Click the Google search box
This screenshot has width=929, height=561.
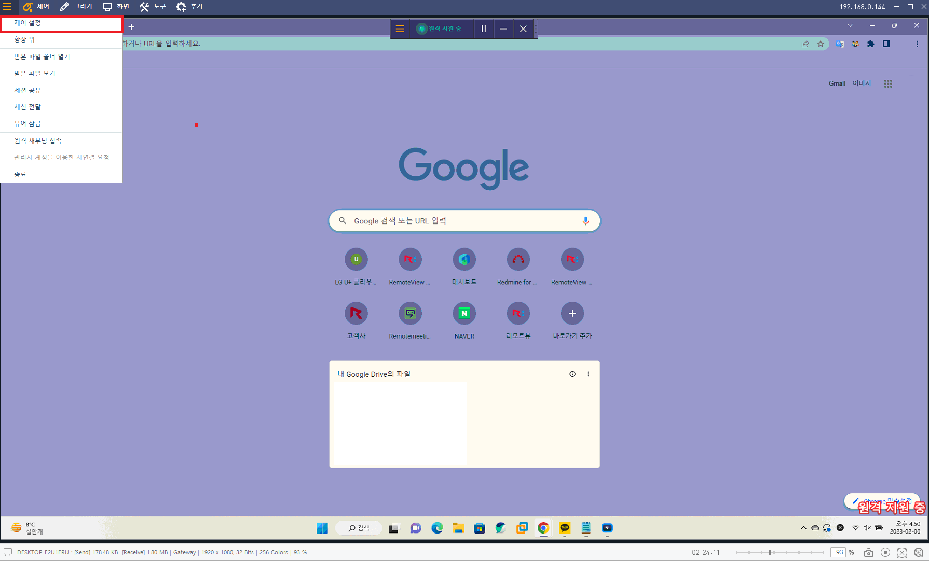pyautogui.click(x=465, y=221)
